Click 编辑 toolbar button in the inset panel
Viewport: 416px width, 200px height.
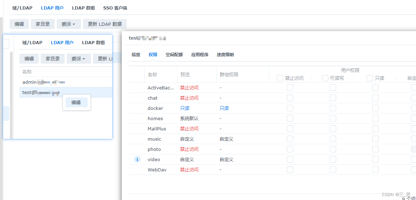coord(29,59)
